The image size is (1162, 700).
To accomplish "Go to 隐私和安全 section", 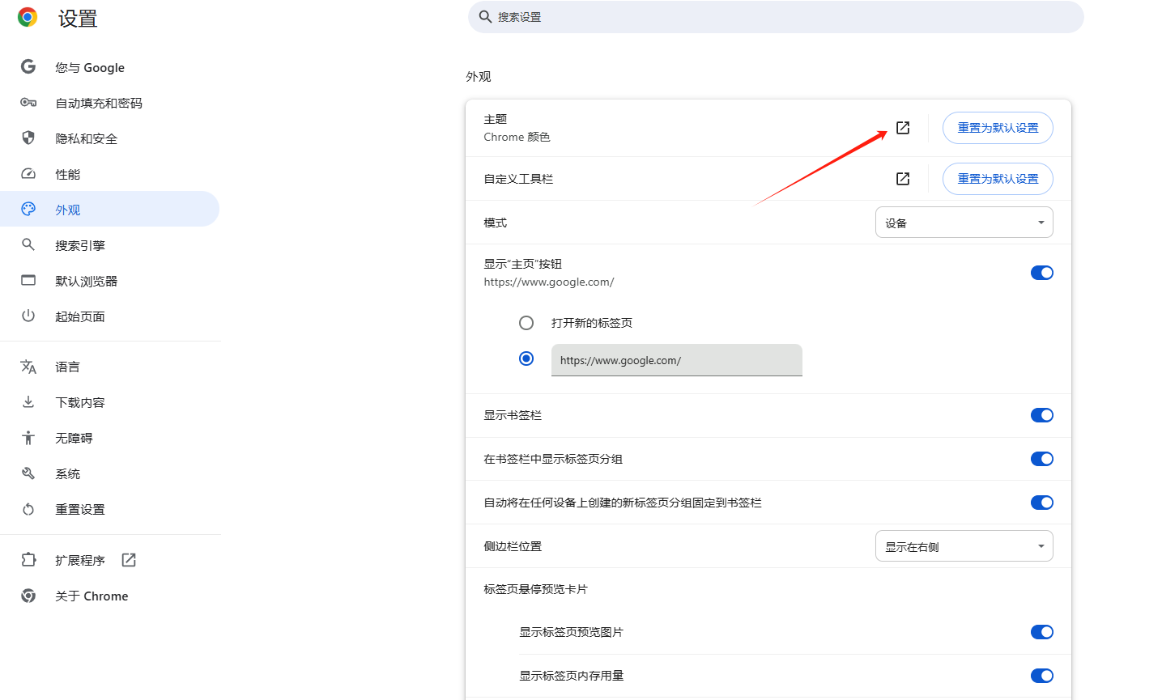I will (x=109, y=138).
